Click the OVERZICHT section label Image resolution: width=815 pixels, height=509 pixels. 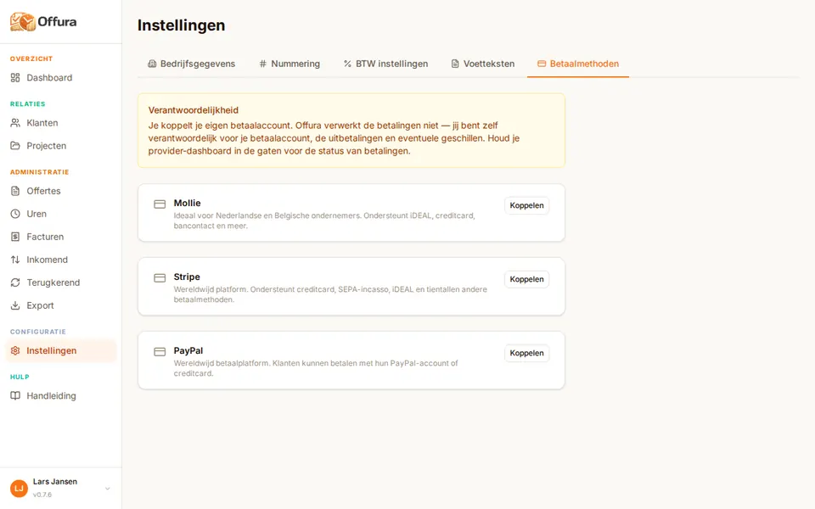(x=31, y=59)
